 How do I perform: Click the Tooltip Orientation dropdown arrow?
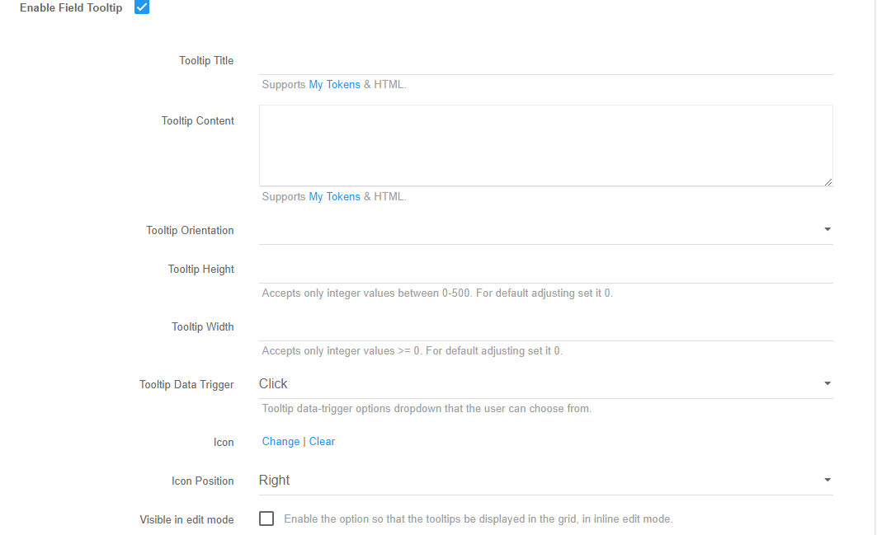click(x=827, y=229)
